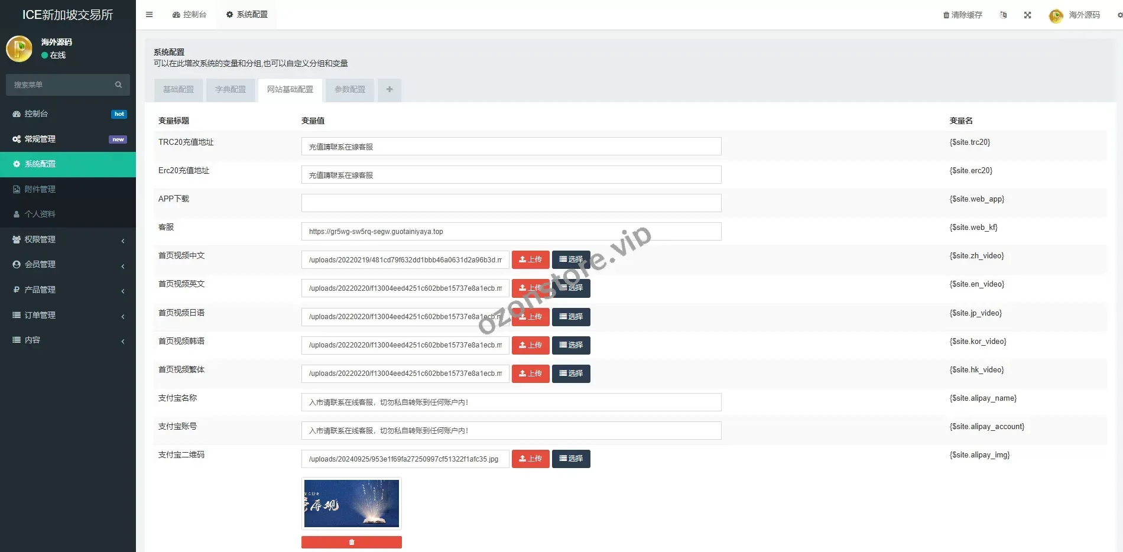Click the language switch icon in header
The image size is (1123, 552).
1003,15
